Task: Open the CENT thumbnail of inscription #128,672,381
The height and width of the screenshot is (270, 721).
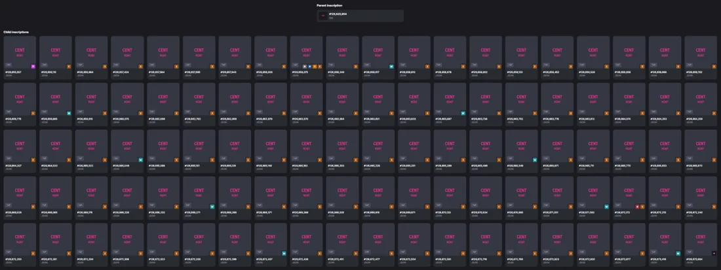Action: coord(56,240)
